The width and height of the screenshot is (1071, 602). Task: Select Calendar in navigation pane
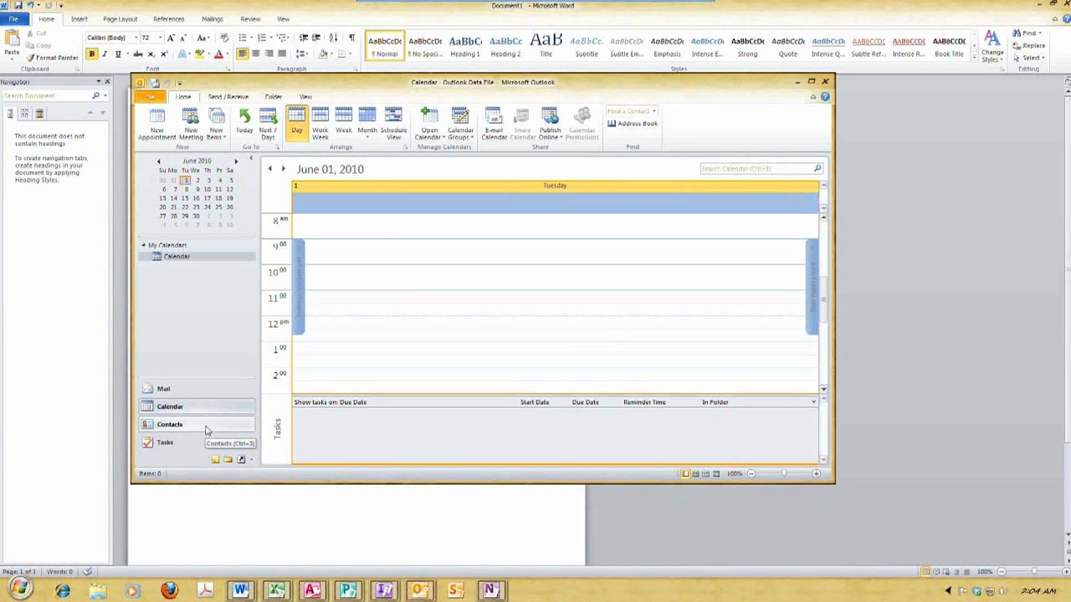(x=197, y=406)
